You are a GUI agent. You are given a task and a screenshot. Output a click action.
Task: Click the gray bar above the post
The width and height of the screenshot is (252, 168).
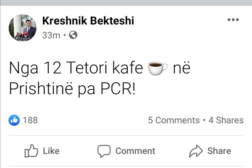click(x=126, y=3)
